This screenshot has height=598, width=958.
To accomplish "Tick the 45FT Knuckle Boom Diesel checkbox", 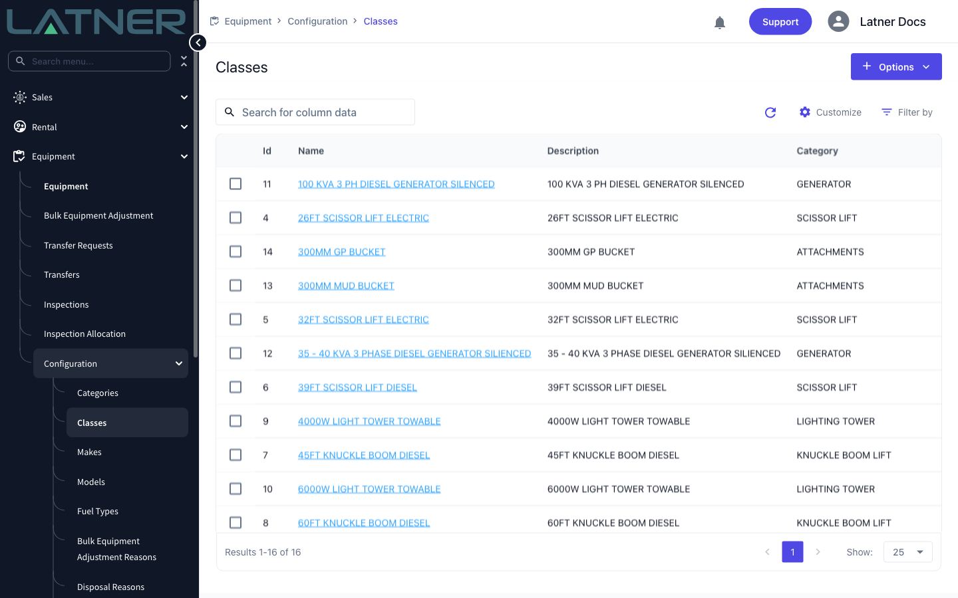I will coord(236,454).
